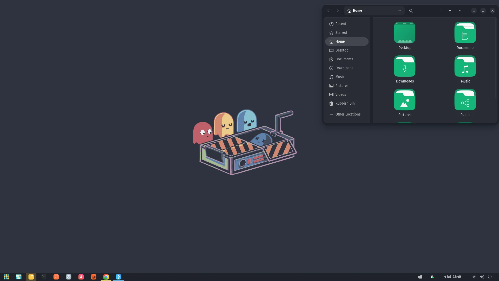The image size is (499, 281).
Task: Open the Wi-Fi network tray indicator
Action: pyautogui.click(x=474, y=277)
